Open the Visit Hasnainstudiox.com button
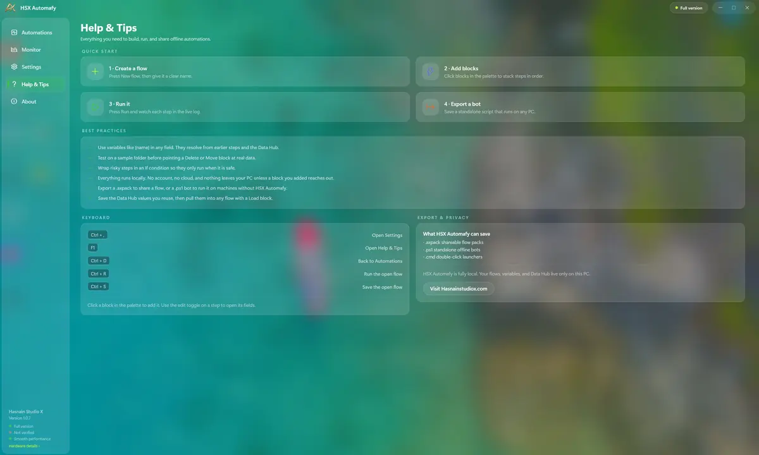Image resolution: width=759 pixels, height=455 pixels. [459, 289]
